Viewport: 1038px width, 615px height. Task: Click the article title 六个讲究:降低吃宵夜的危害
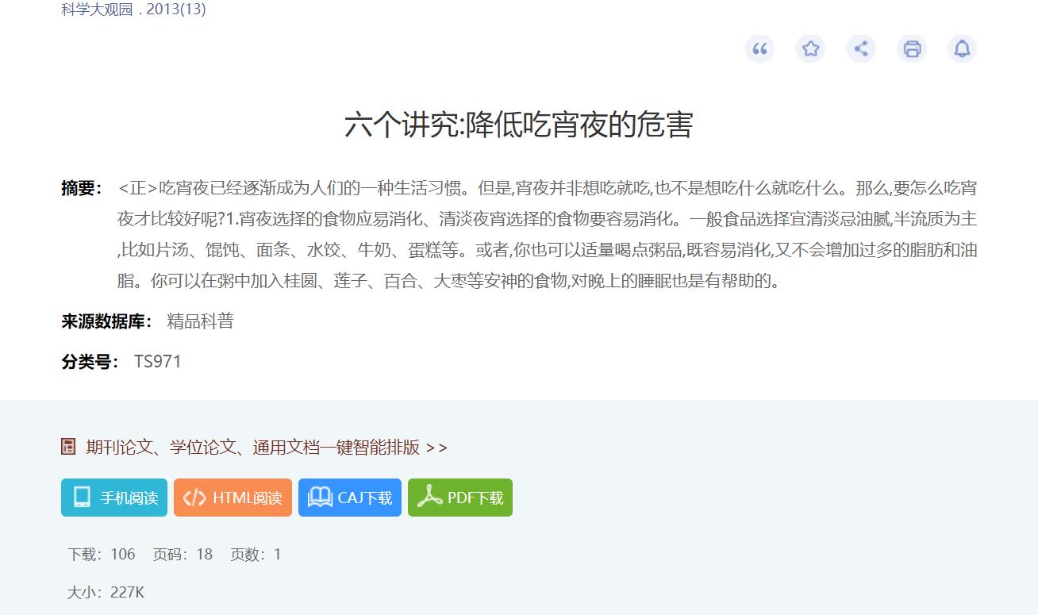point(519,125)
